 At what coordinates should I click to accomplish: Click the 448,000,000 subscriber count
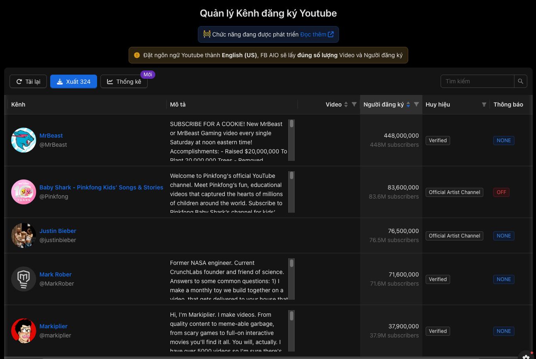(401, 136)
